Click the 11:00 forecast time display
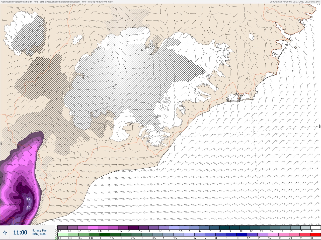 pyautogui.click(x=20, y=232)
